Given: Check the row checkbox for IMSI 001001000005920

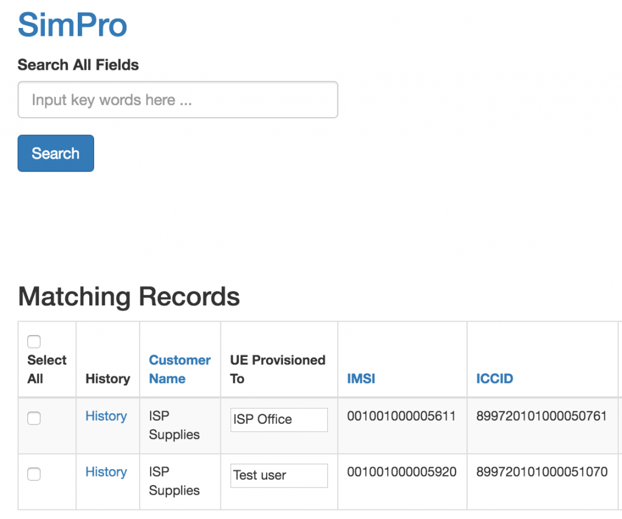Looking at the screenshot, I should [x=34, y=474].
